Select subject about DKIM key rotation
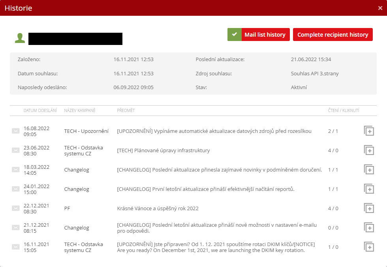Viewport: 387px width, 267px height. click(216, 247)
